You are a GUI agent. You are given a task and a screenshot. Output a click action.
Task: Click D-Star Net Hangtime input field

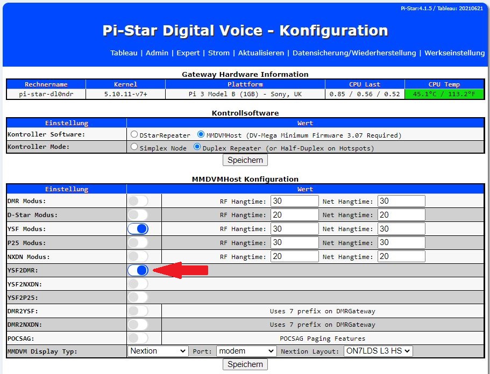(401, 215)
